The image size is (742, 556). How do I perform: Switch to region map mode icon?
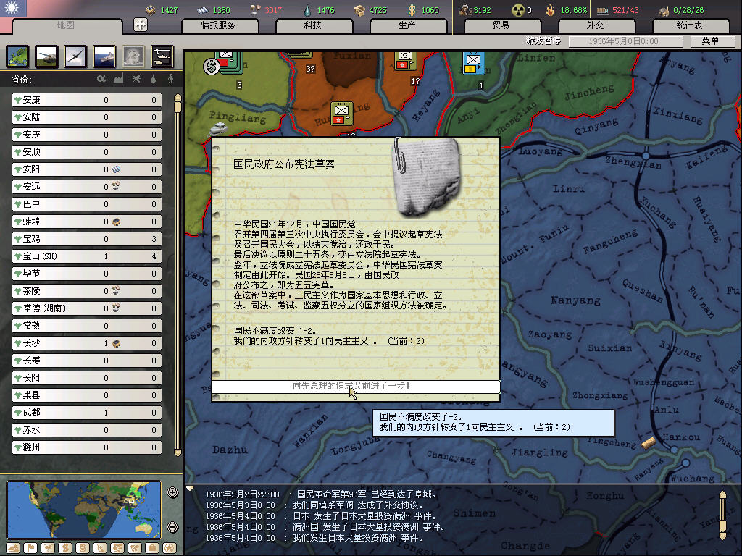click(117, 548)
